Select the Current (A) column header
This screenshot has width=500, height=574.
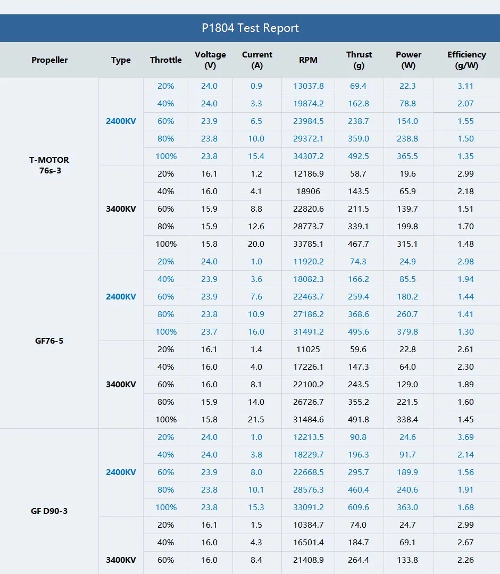[257, 60]
